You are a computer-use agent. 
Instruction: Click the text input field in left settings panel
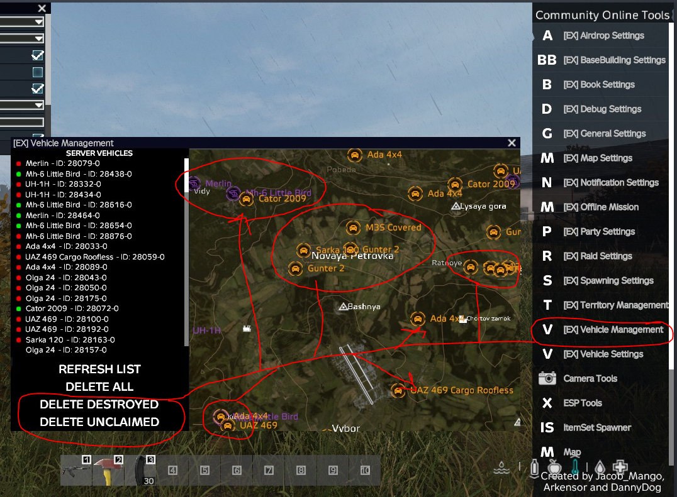pos(21,122)
